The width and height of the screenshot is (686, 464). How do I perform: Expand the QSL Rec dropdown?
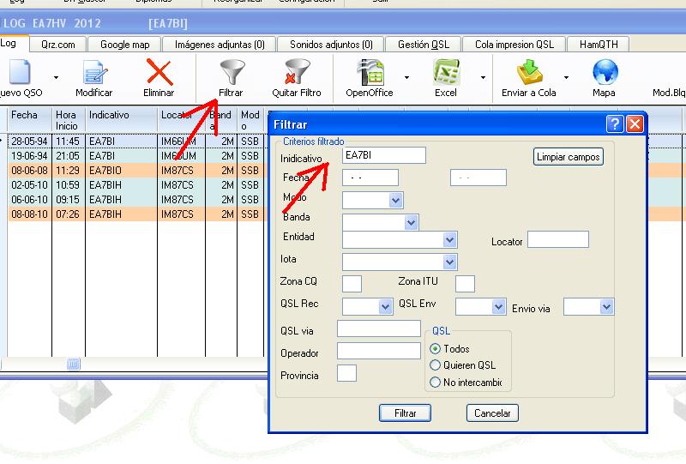pos(385,306)
